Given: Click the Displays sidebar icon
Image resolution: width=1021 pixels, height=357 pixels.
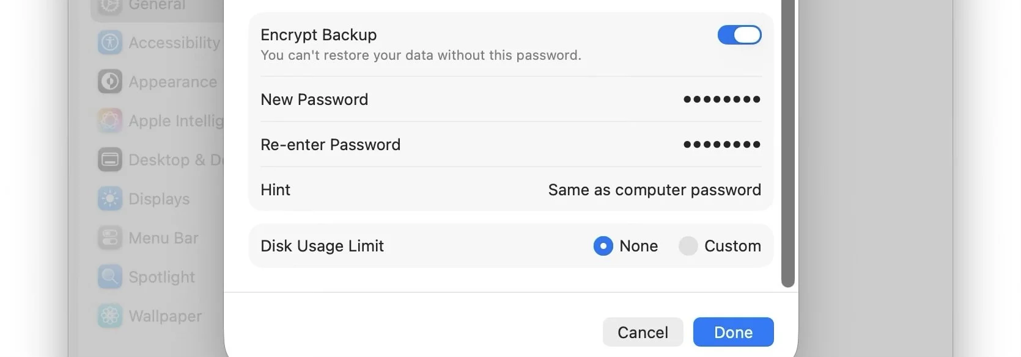Looking at the screenshot, I should 110,199.
